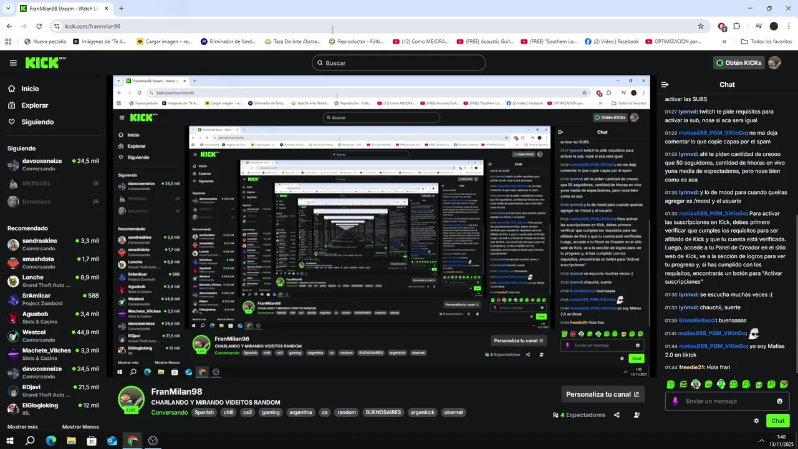Viewport: 798px width, 449px height.
Task: Reload the page in Chrome
Action: [39, 26]
